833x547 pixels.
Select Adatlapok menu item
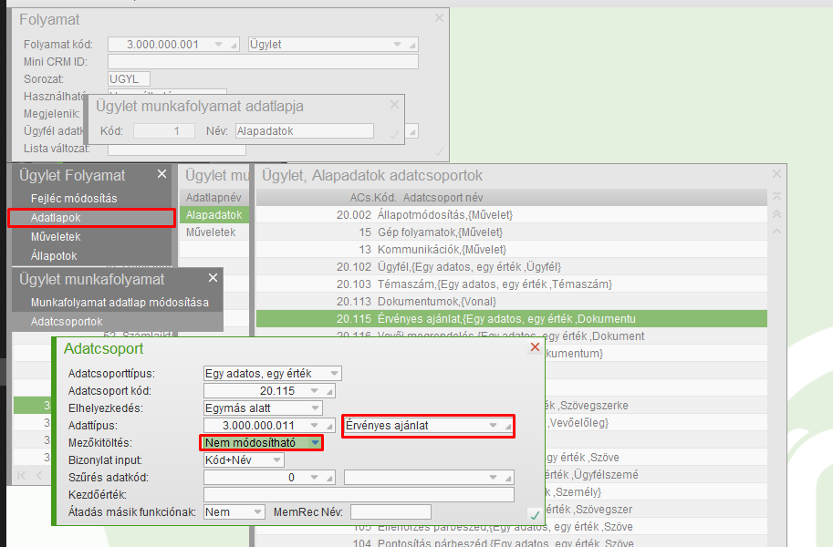coord(91,218)
